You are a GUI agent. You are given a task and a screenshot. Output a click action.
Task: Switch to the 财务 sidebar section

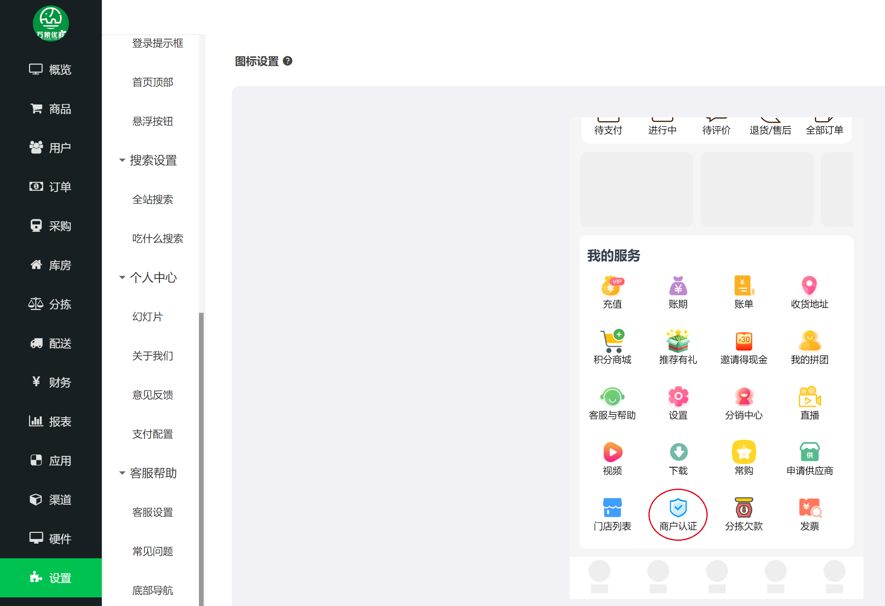pos(51,382)
